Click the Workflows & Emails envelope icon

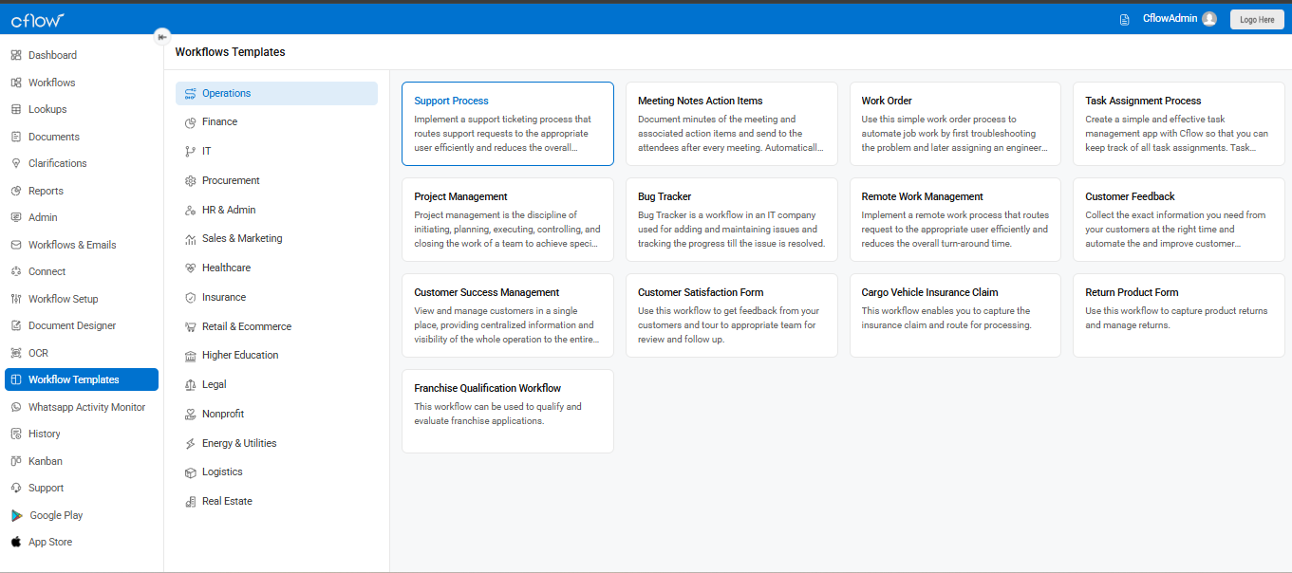point(16,245)
